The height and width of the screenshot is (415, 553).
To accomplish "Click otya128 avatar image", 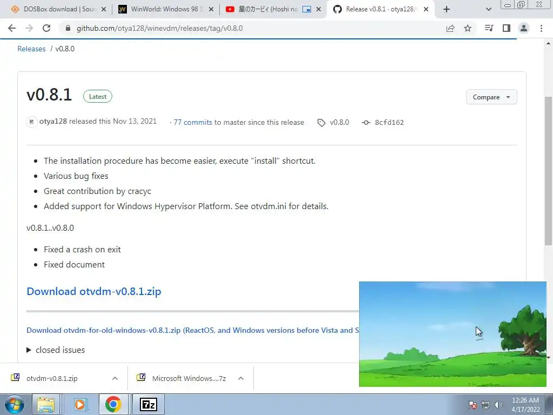I will click(31, 122).
